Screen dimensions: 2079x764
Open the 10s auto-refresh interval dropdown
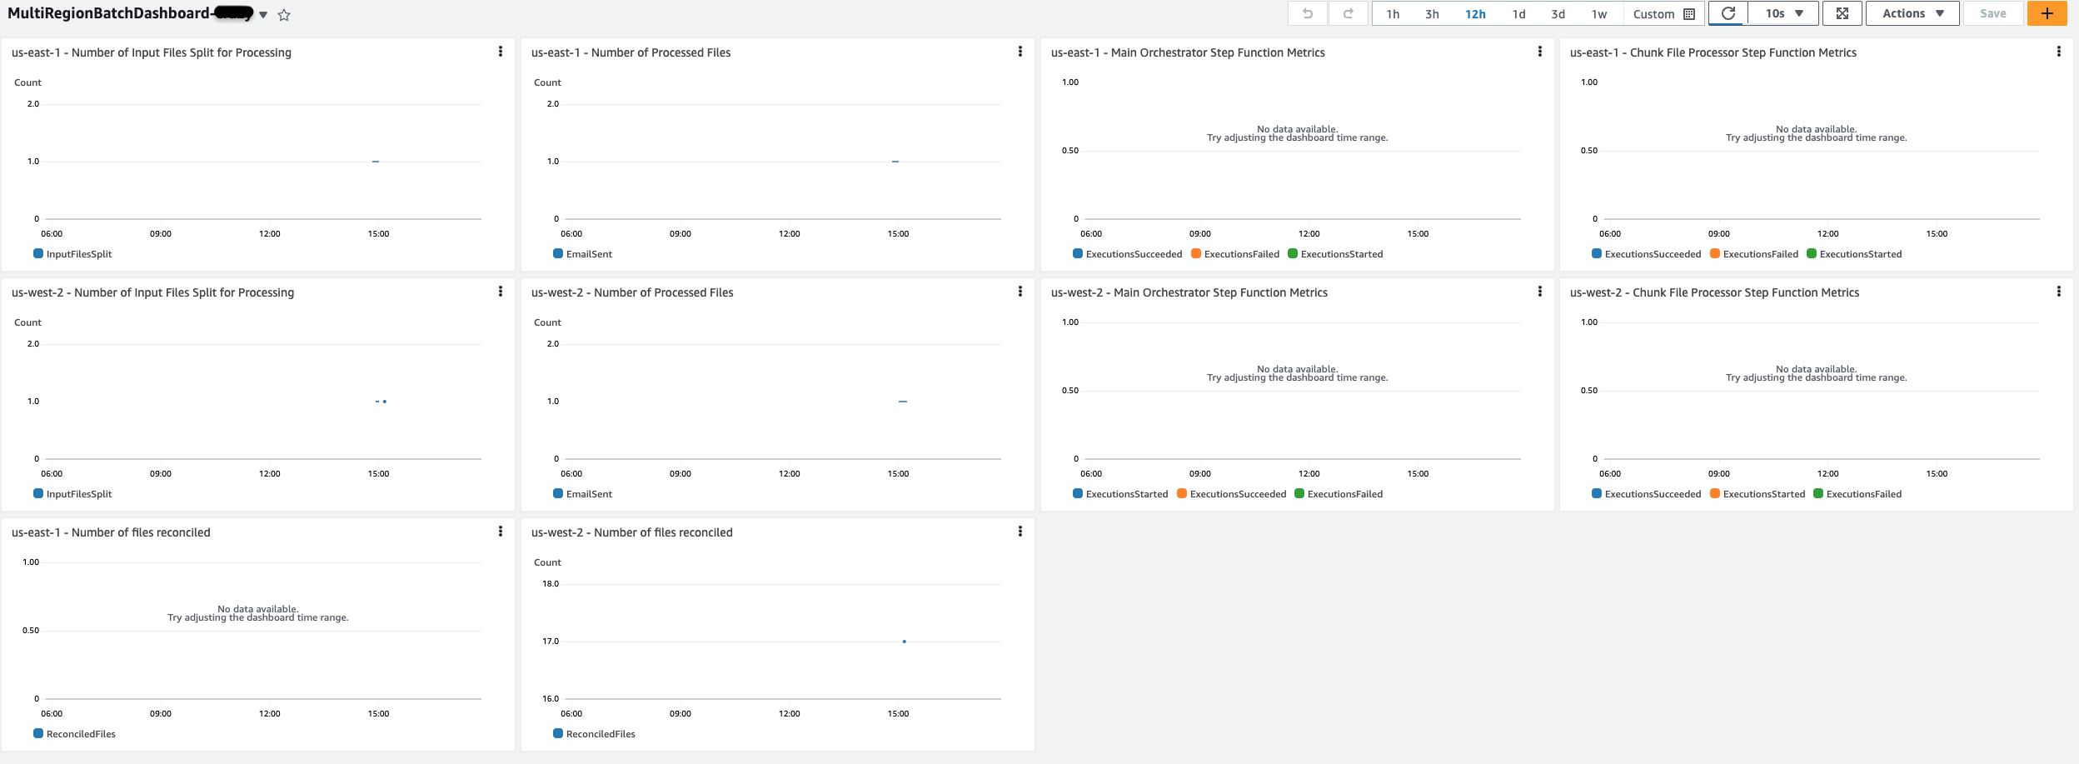(1784, 13)
